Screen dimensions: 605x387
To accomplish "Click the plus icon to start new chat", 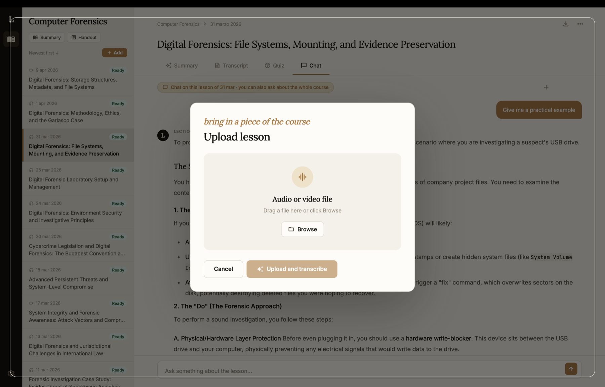I will (x=546, y=87).
